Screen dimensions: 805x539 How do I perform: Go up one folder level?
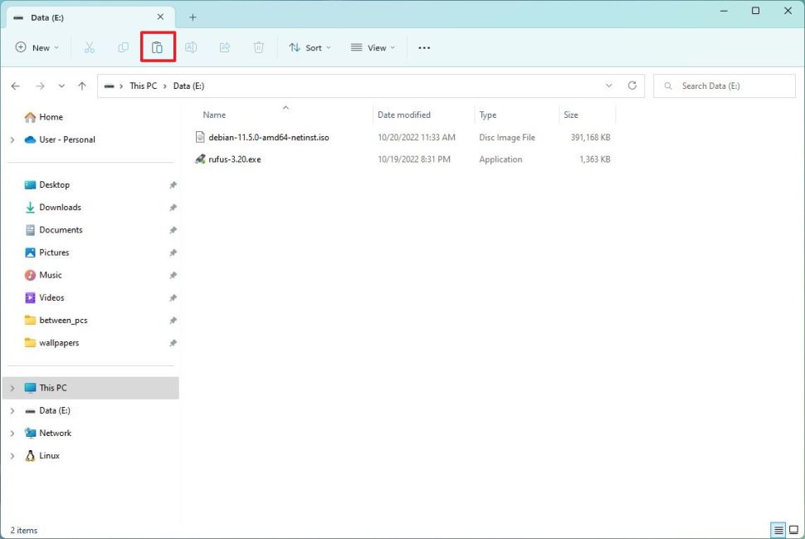(82, 86)
